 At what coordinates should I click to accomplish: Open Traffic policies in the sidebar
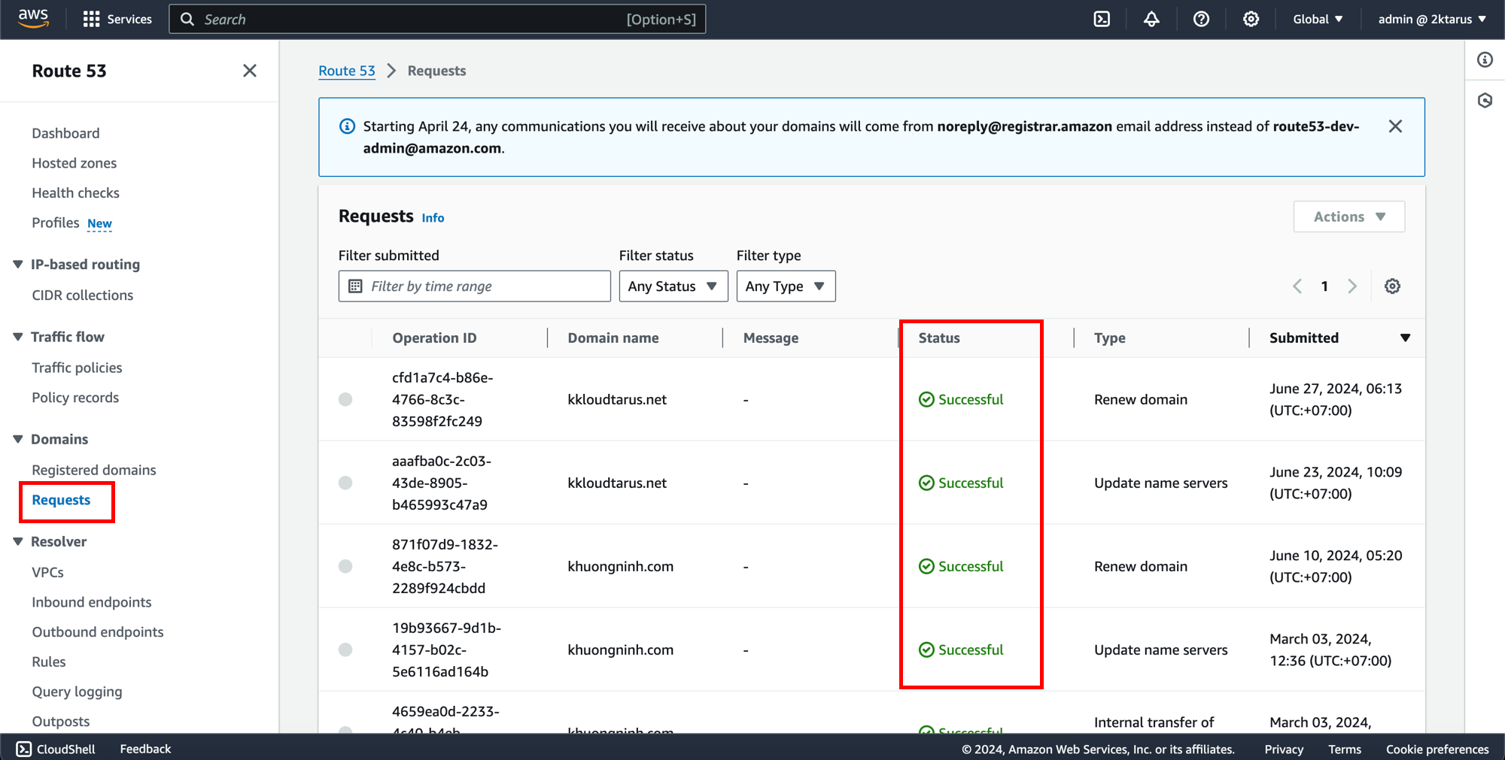77,368
